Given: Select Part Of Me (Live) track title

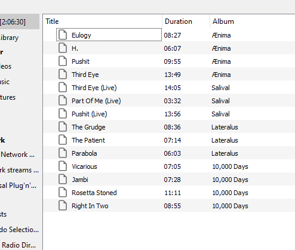Looking at the screenshot, I should (96, 101).
